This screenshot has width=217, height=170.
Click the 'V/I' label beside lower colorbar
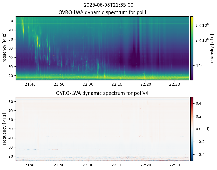tap(208, 129)
